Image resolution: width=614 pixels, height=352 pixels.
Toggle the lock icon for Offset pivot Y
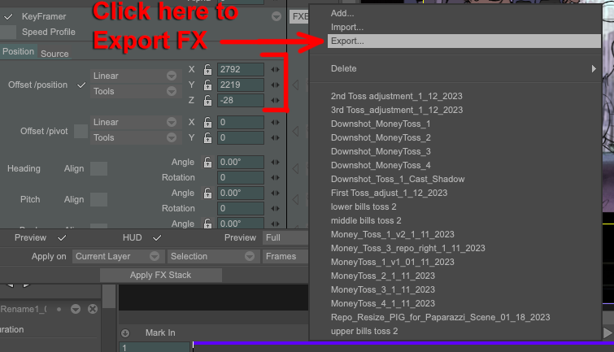click(207, 138)
